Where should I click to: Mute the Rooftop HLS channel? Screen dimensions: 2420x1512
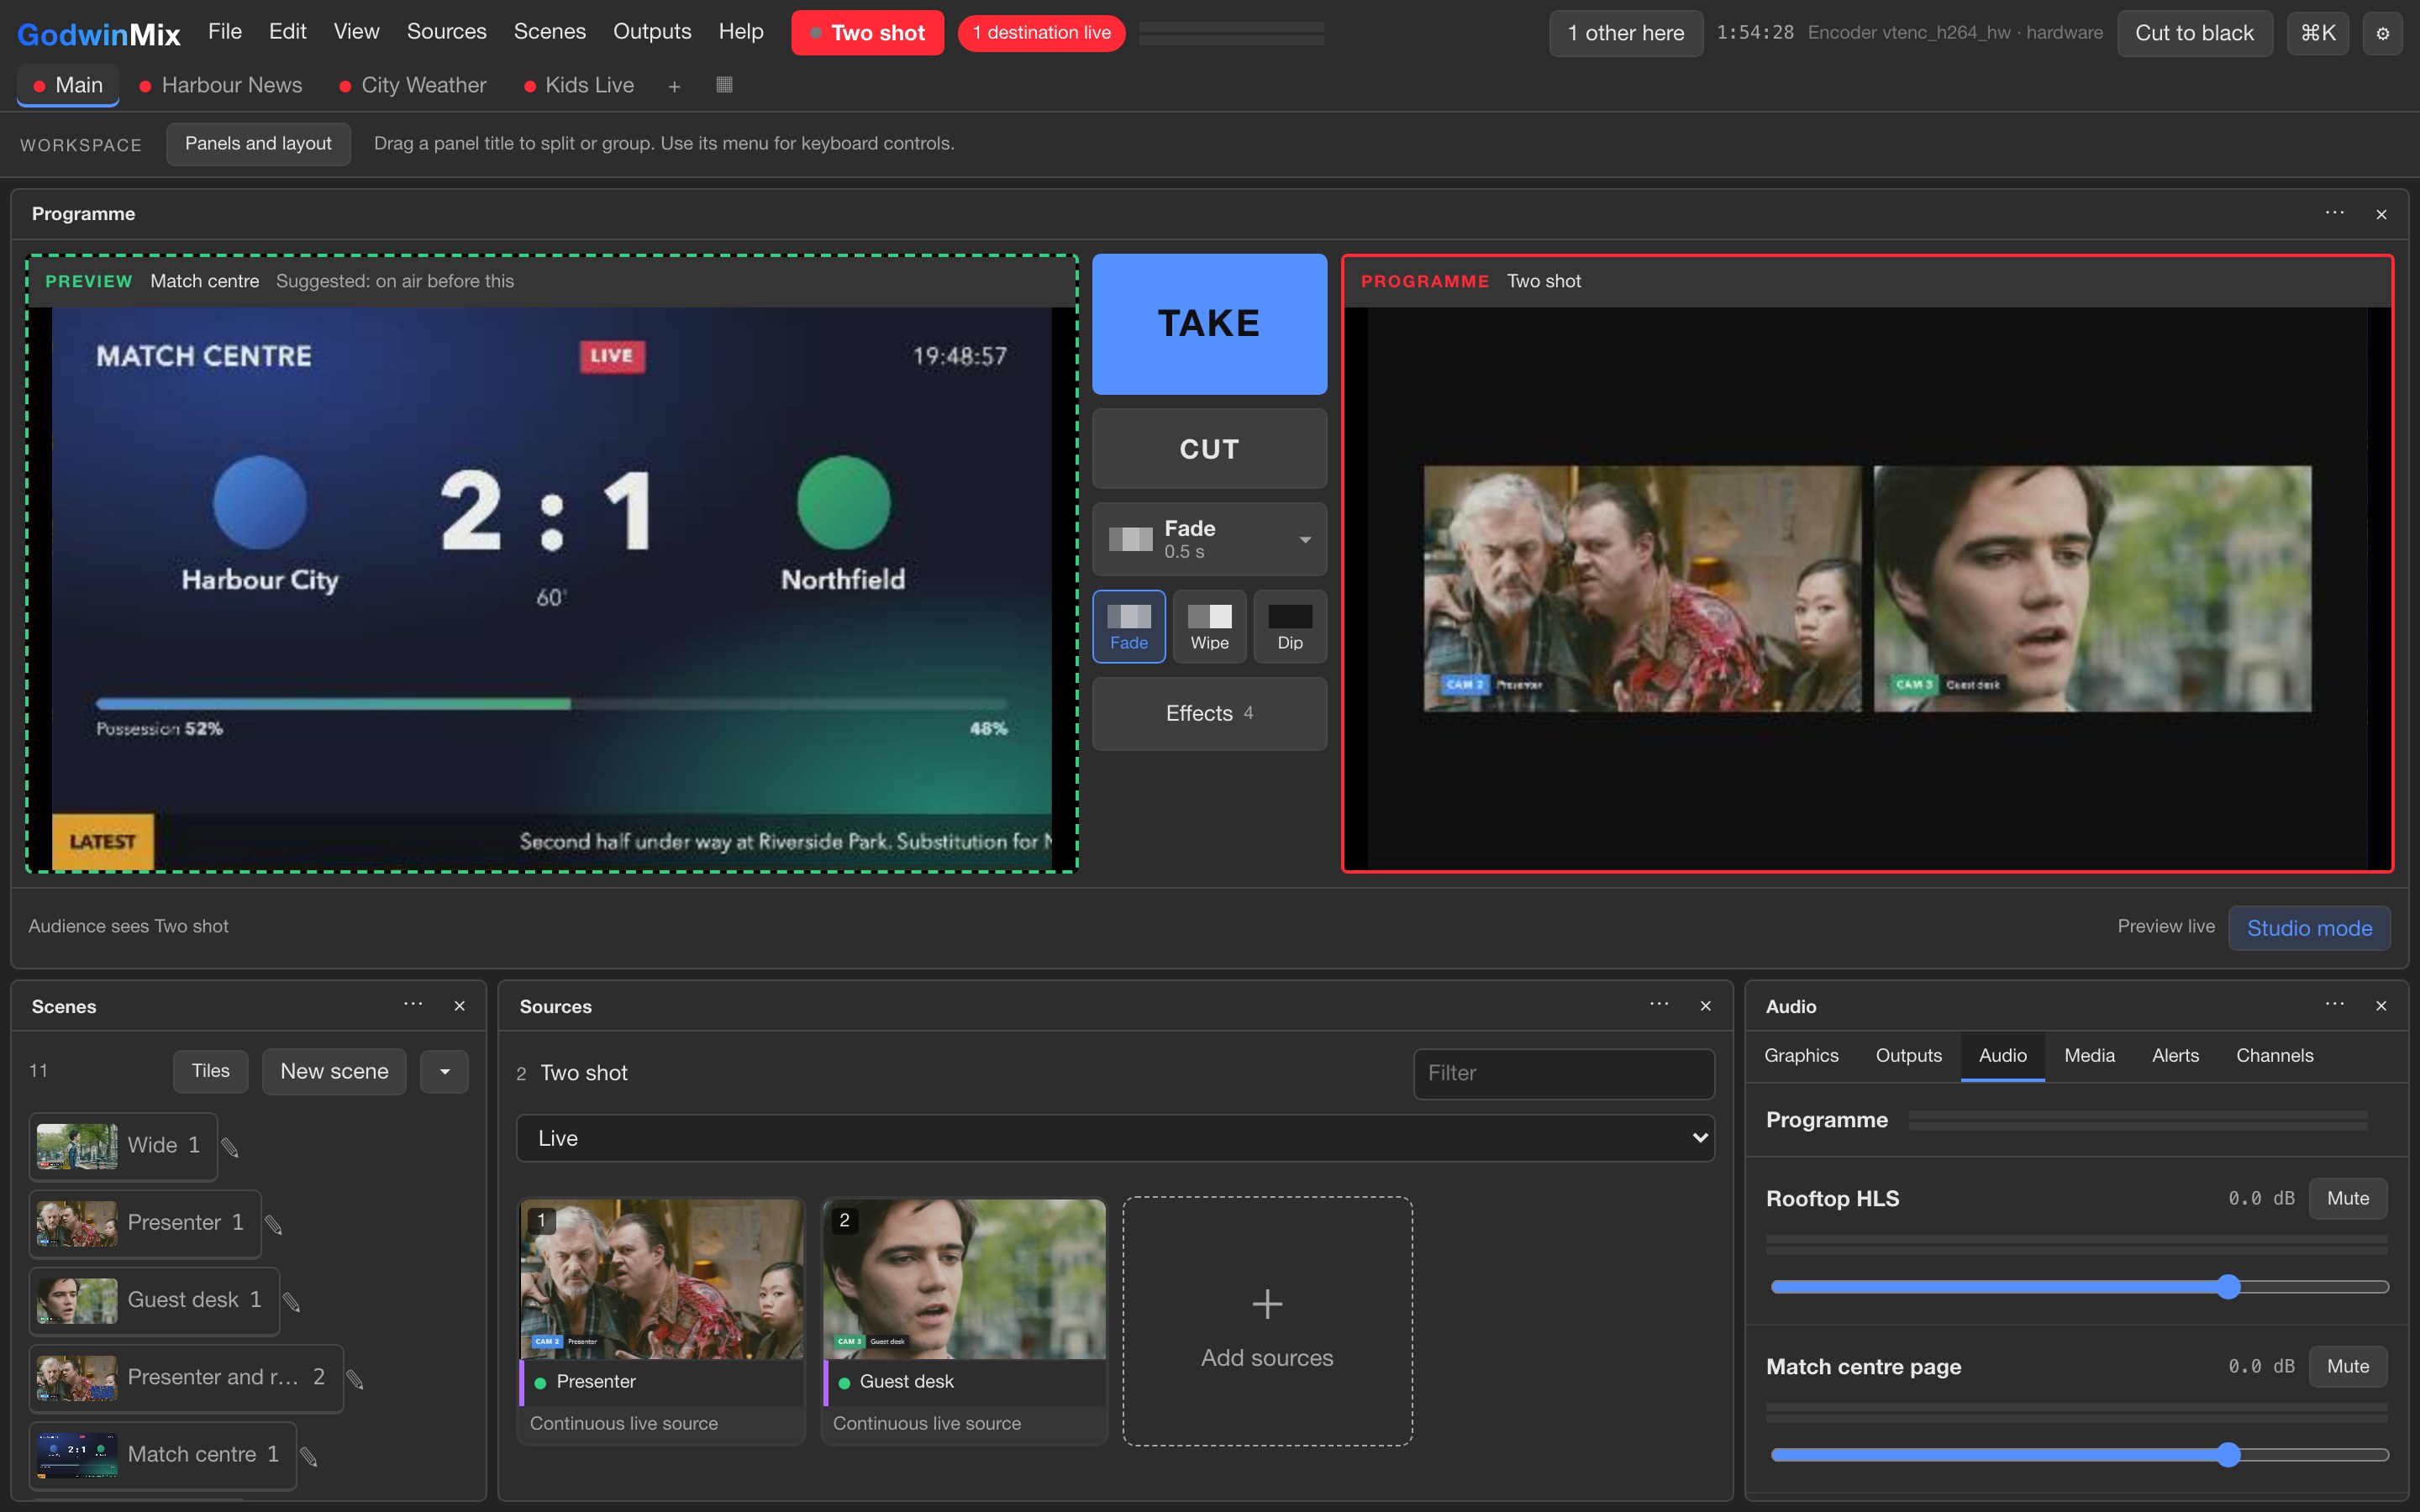coord(2347,1198)
